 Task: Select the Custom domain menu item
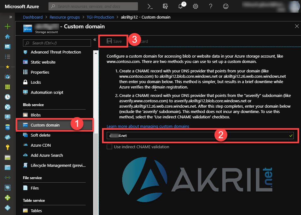click(x=55, y=125)
